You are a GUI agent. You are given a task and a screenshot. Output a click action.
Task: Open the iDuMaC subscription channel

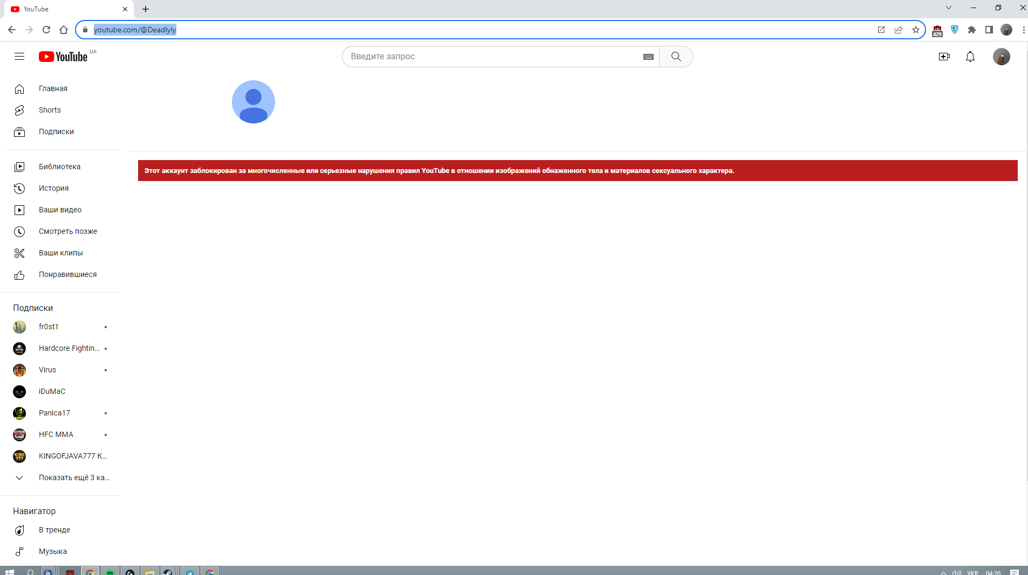60,391
